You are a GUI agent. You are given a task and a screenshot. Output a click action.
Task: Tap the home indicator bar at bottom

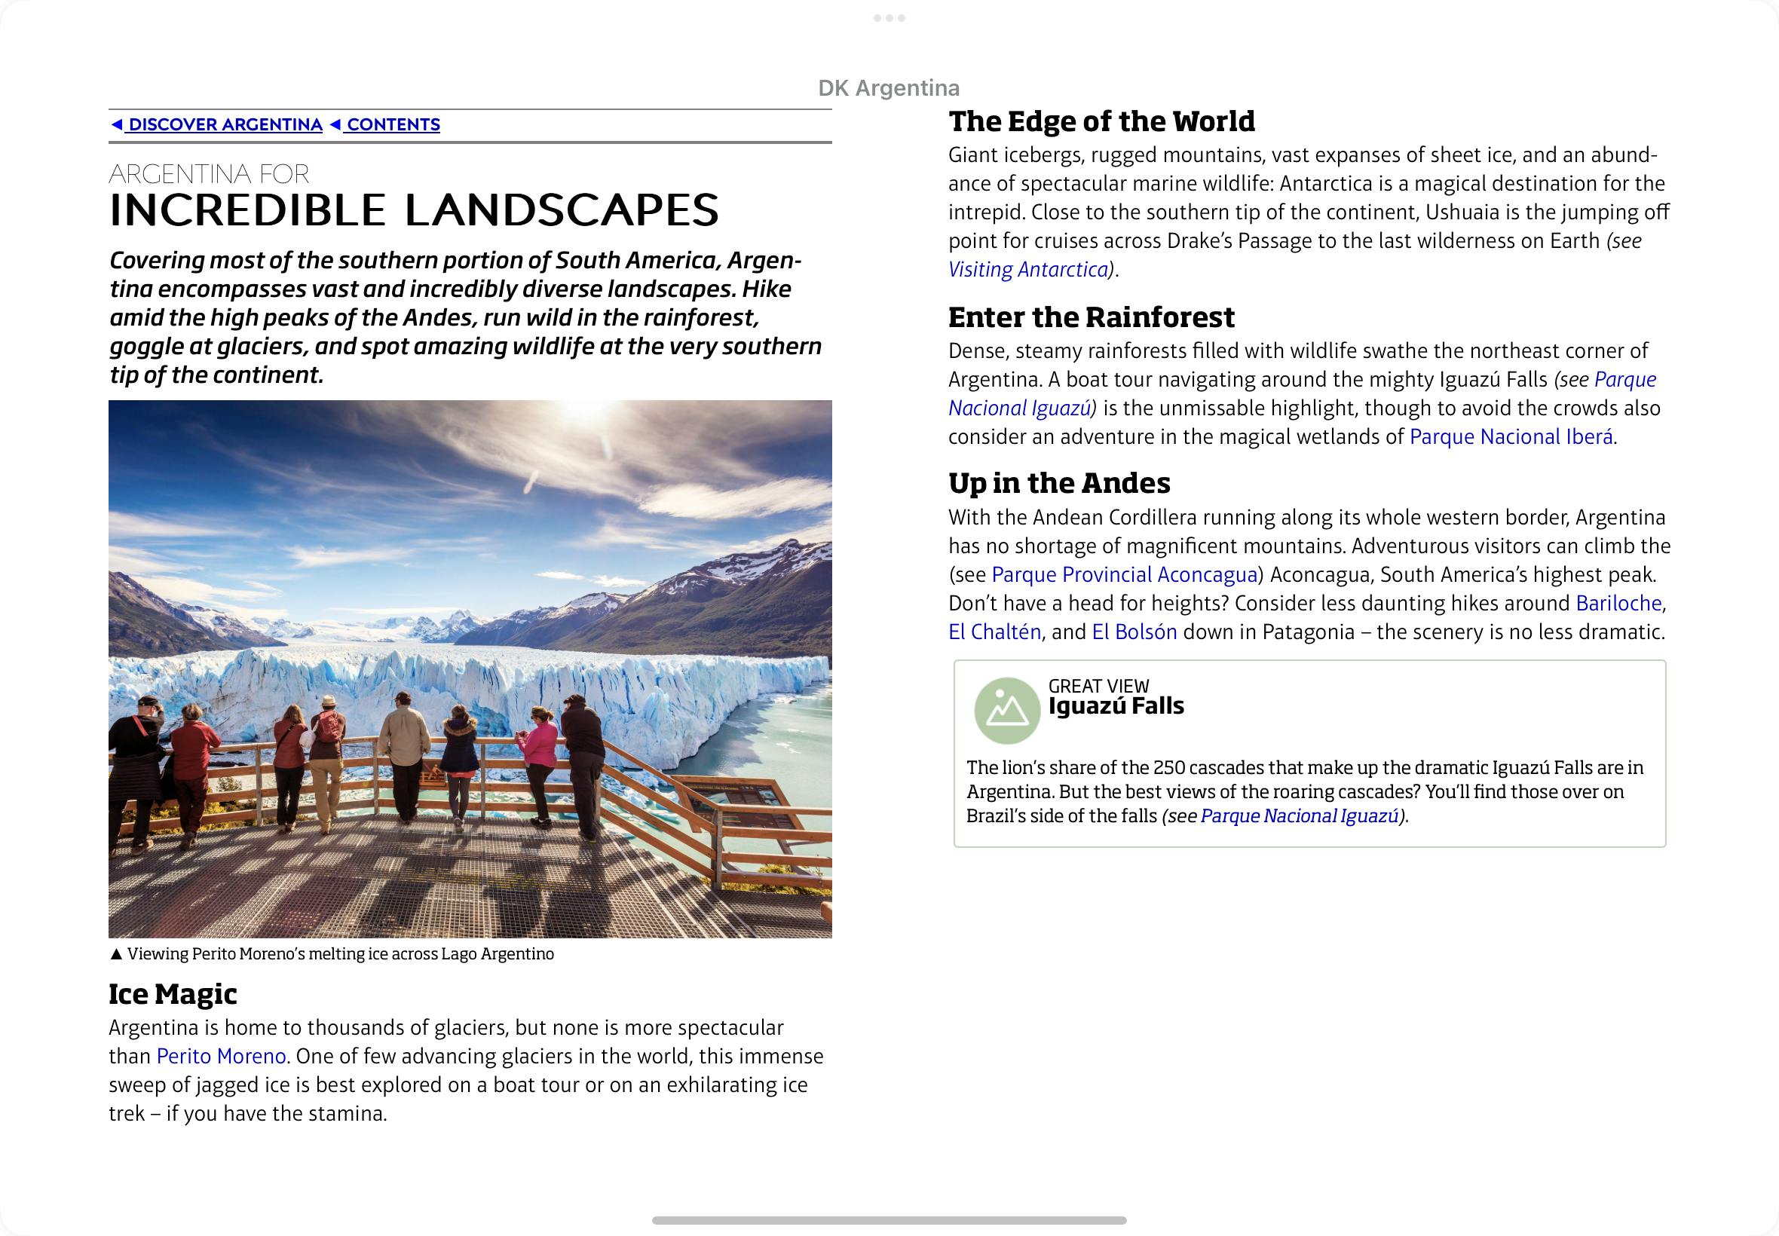[889, 1220]
